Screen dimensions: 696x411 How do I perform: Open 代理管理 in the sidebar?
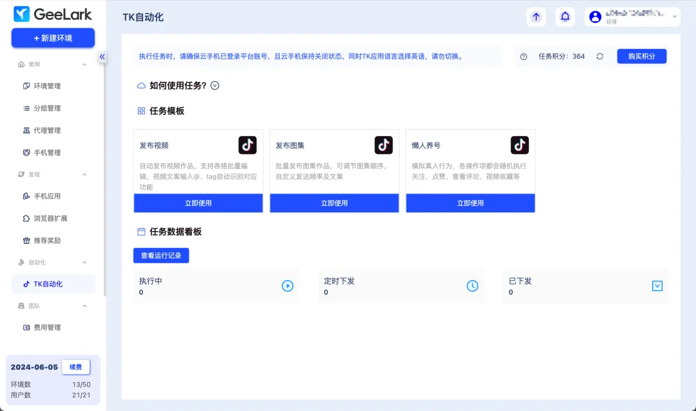click(53, 130)
